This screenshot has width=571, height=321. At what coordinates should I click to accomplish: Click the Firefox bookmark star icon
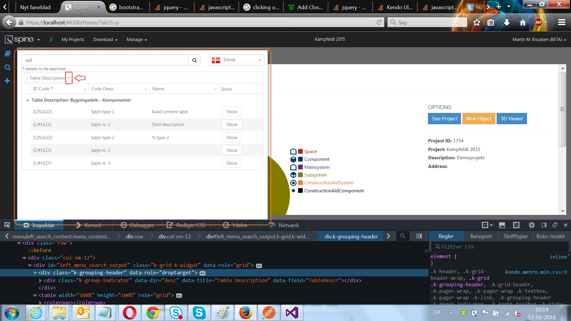[x=477, y=22]
